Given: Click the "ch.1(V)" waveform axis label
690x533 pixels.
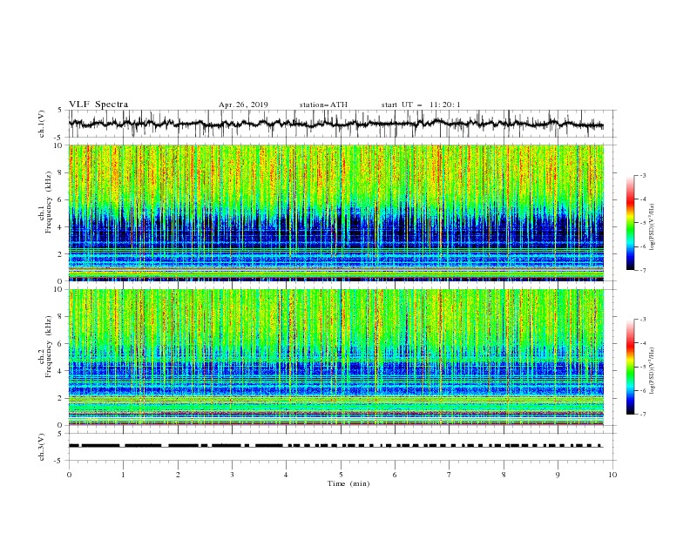Looking at the screenshot, I should pos(42,124).
